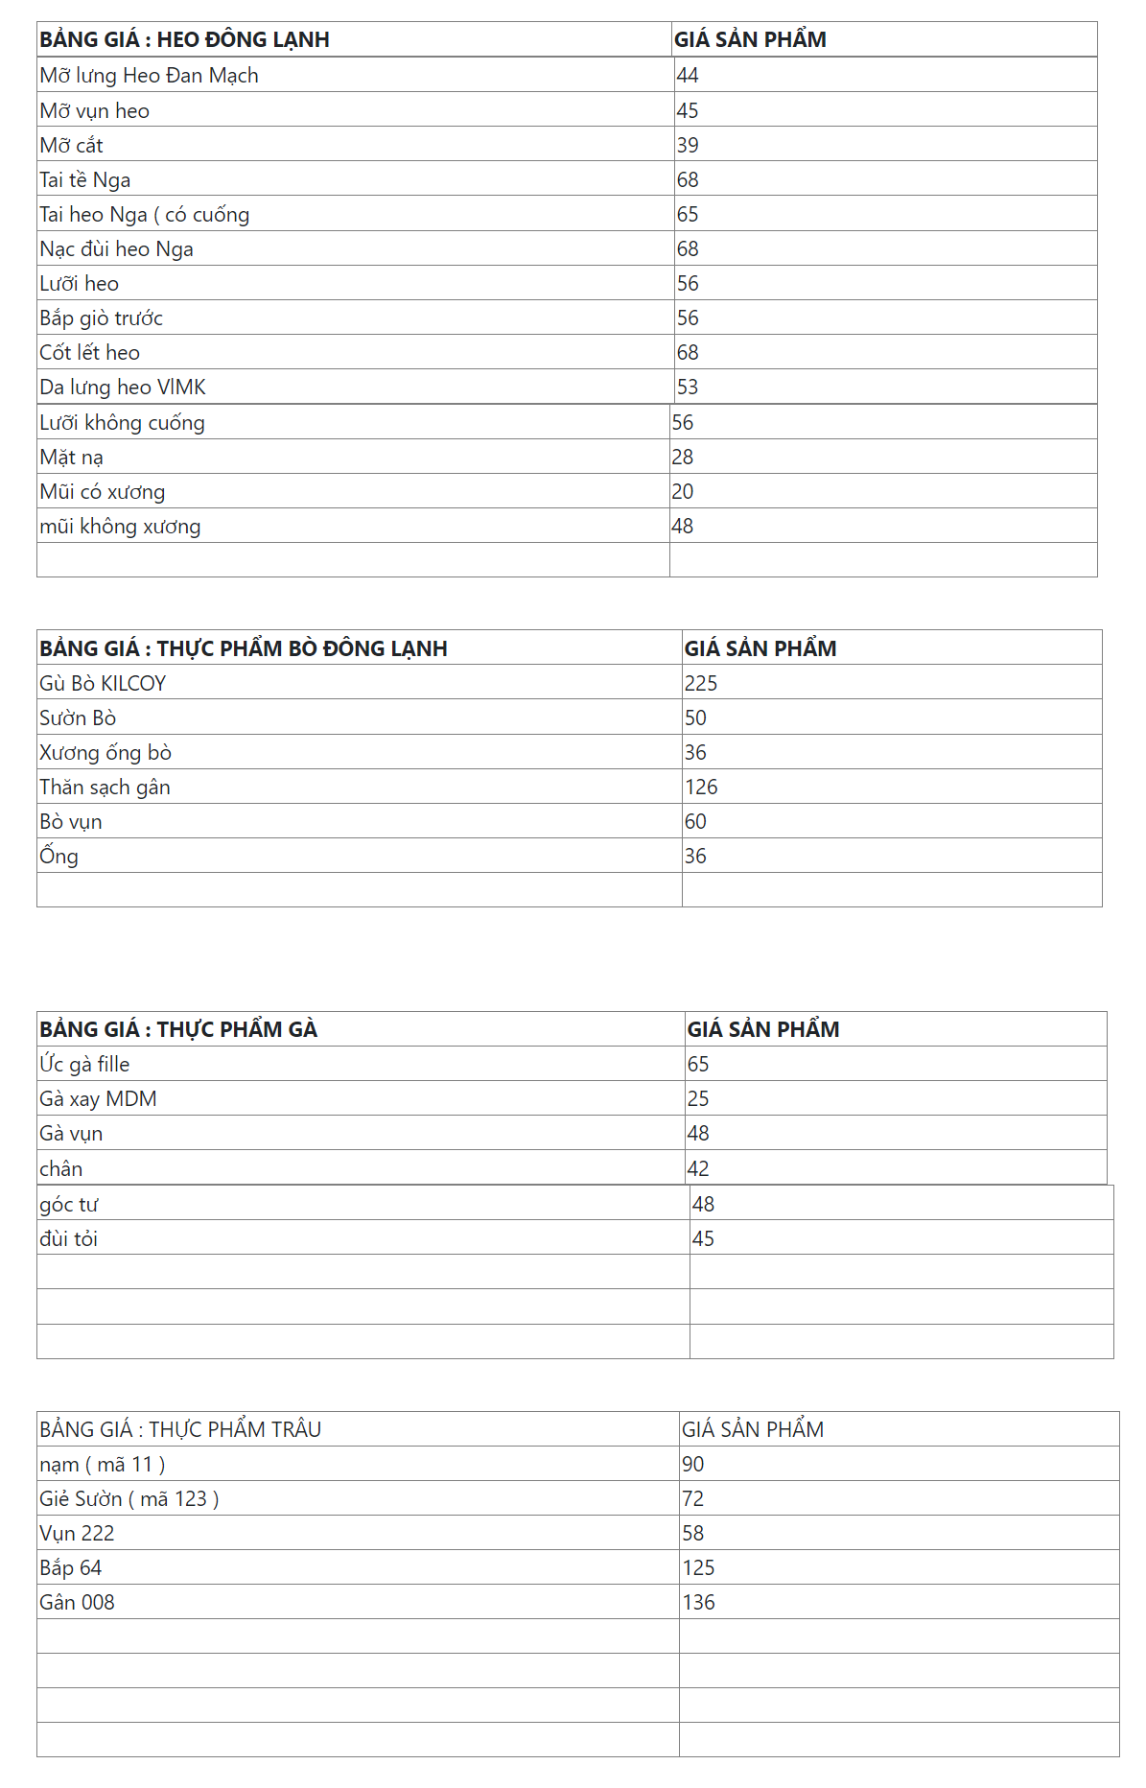1146x1788 pixels.
Task: Select the price 225 cell
Action: pos(701,684)
